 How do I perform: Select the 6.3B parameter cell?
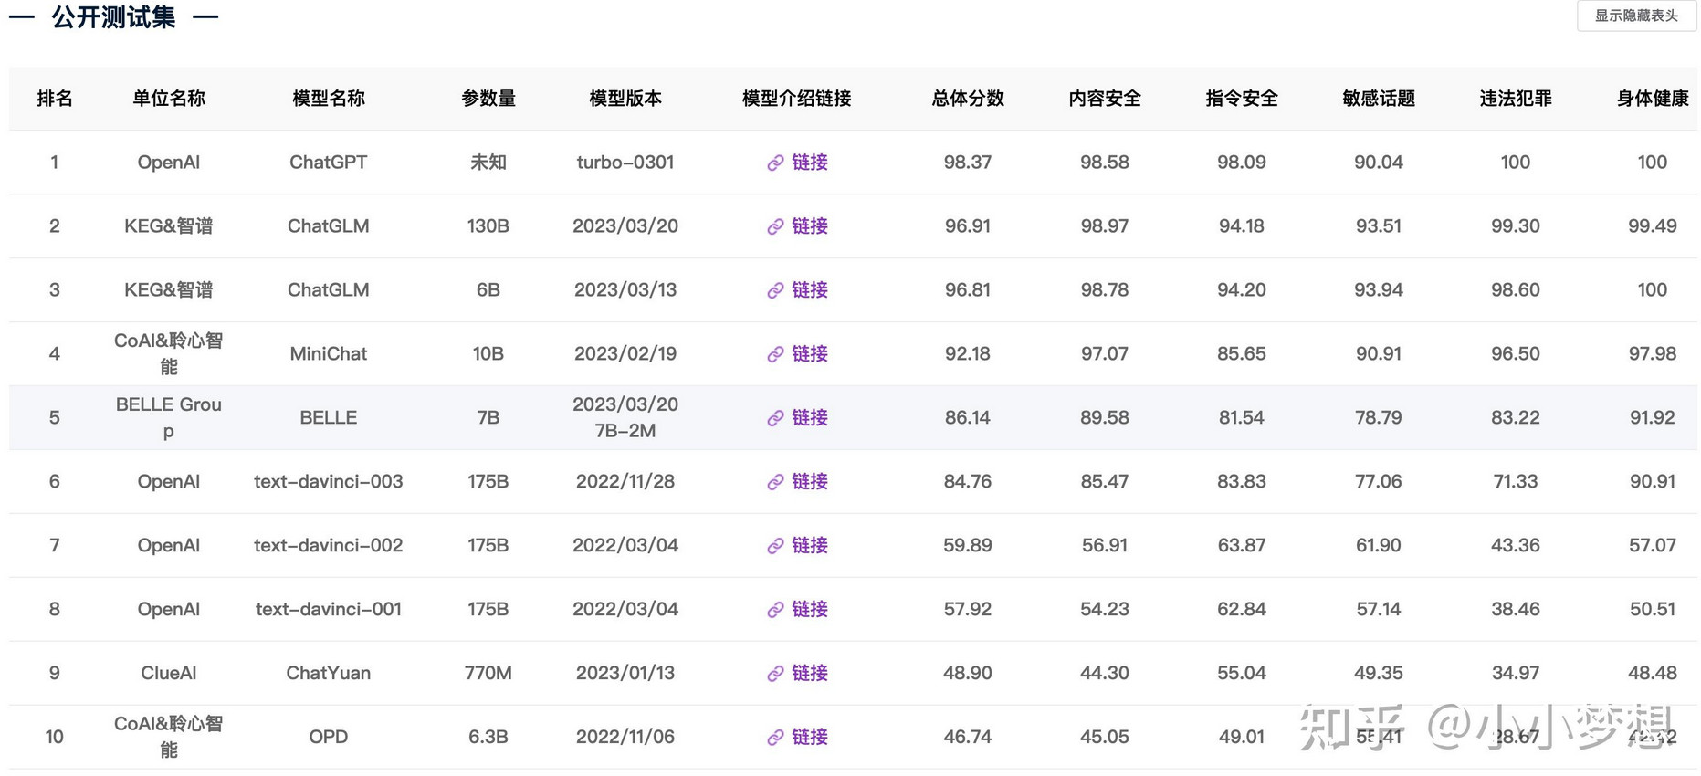coord(488,738)
